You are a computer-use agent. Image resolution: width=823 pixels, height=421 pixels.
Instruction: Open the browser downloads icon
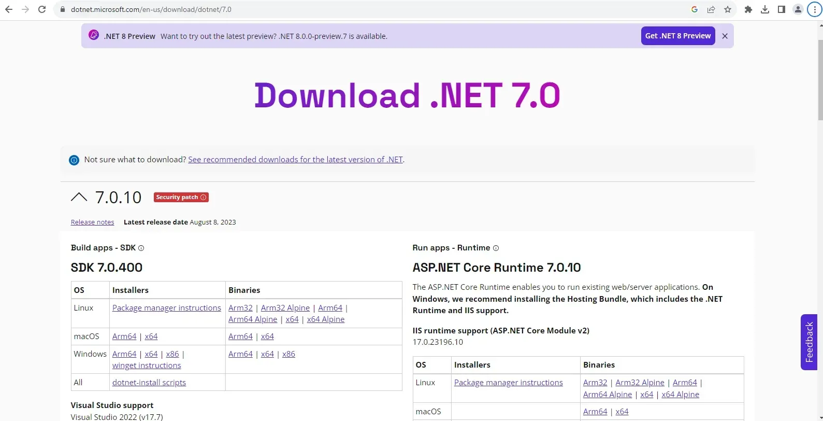pyautogui.click(x=765, y=9)
